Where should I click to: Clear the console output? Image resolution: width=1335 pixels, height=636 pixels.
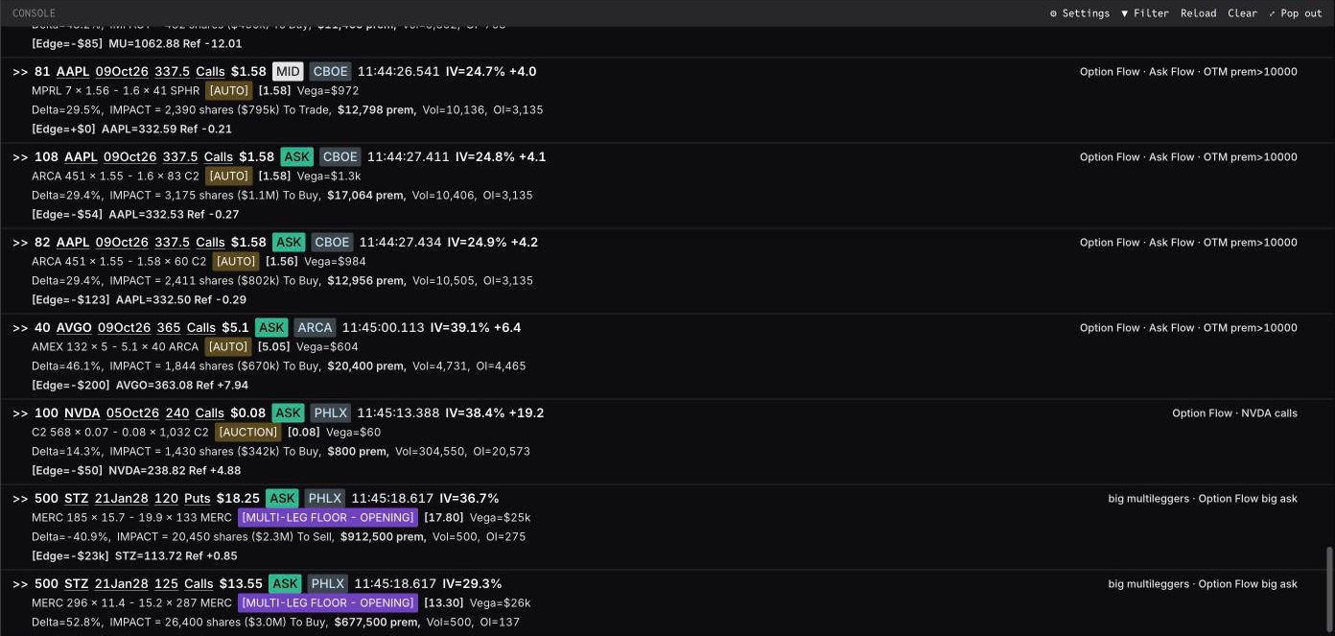point(1242,13)
